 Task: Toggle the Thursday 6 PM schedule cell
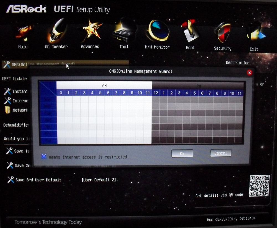coord(202,127)
